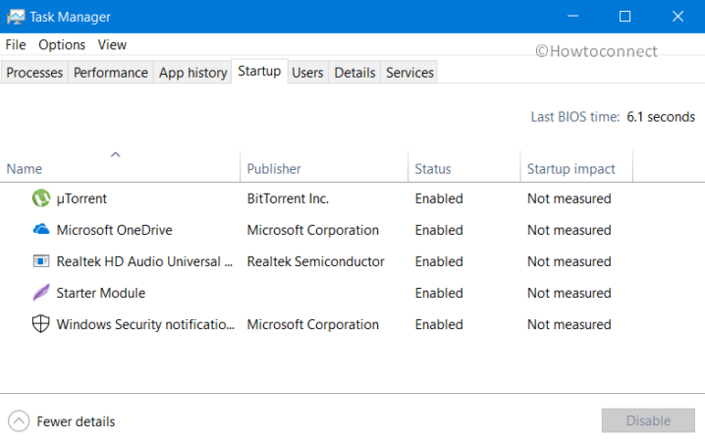Viewport: 705px width, 447px height.
Task: Maximize the Task Manager window
Action: tap(624, 16)
